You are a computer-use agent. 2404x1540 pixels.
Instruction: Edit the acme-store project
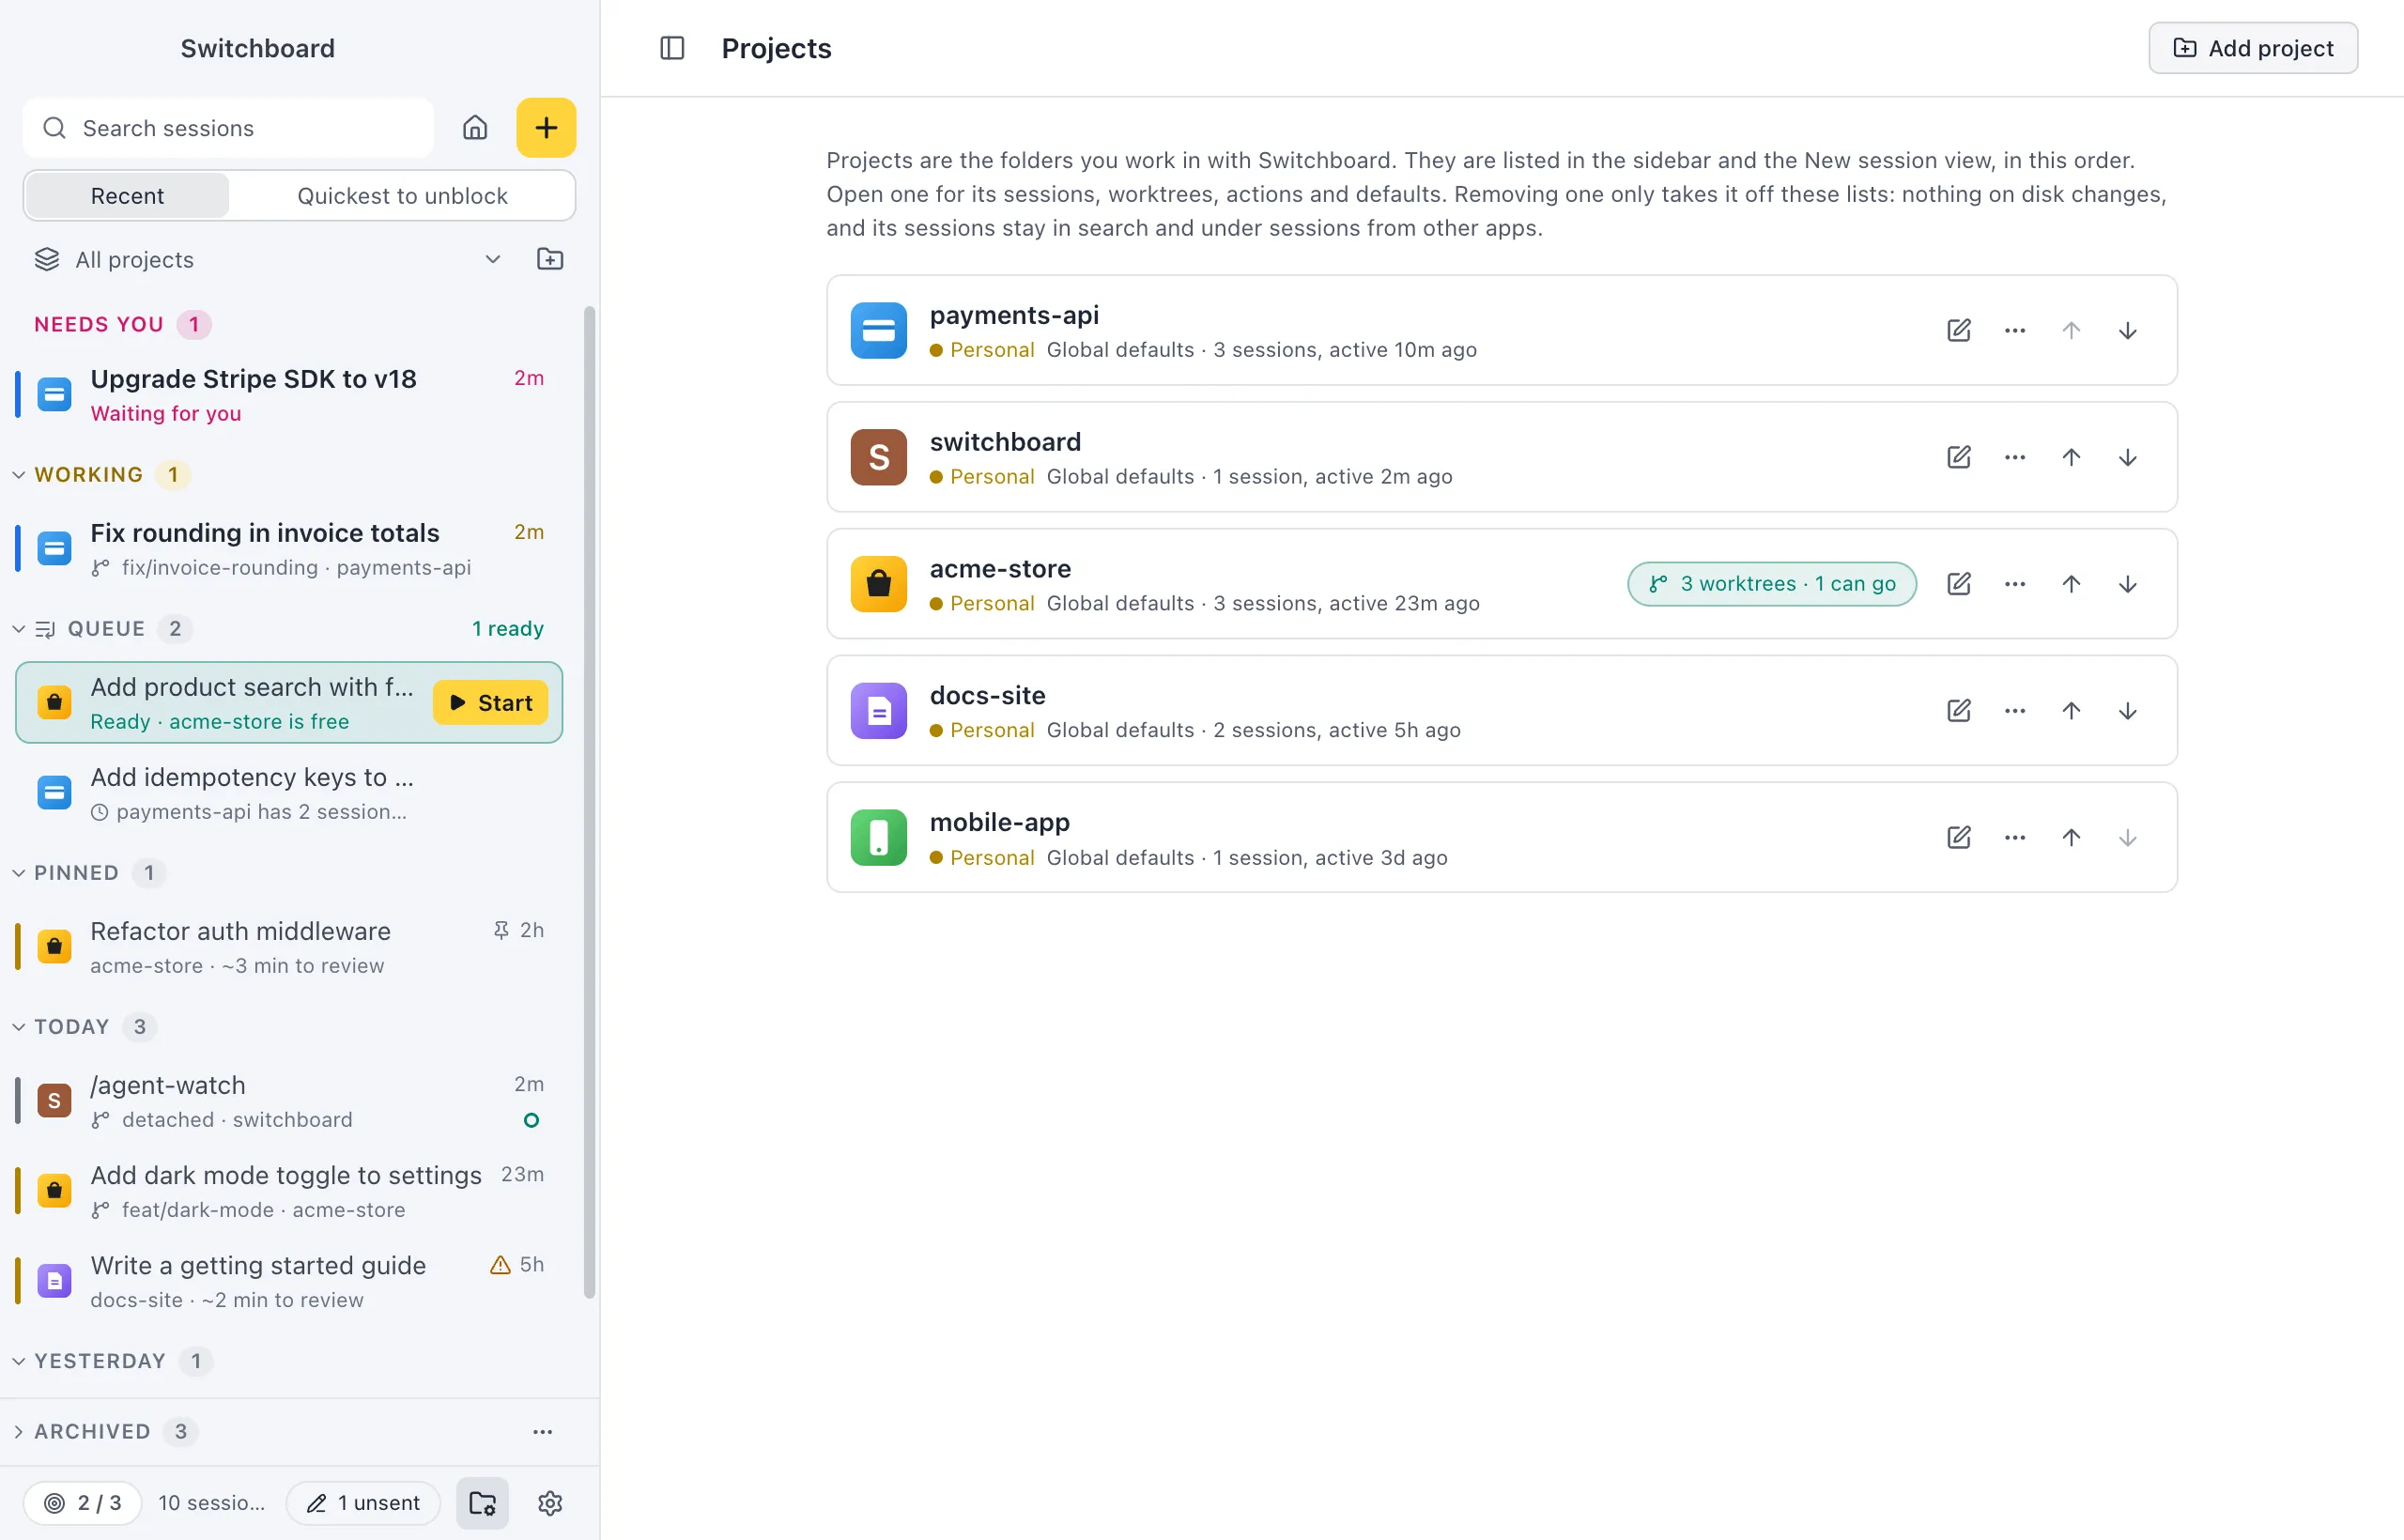pos(1959,584)
